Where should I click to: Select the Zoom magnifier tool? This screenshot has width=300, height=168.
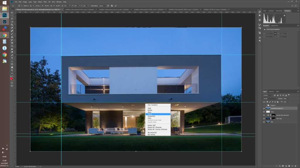pyautogui.click(x=12, y=70)
